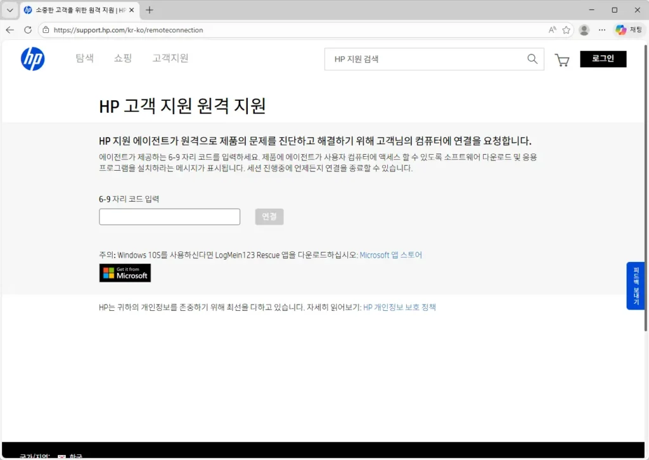Click the 피드백 보내기 sidebar button
Viewport: 649px width, 460px height.
click(x=636, y=286)
